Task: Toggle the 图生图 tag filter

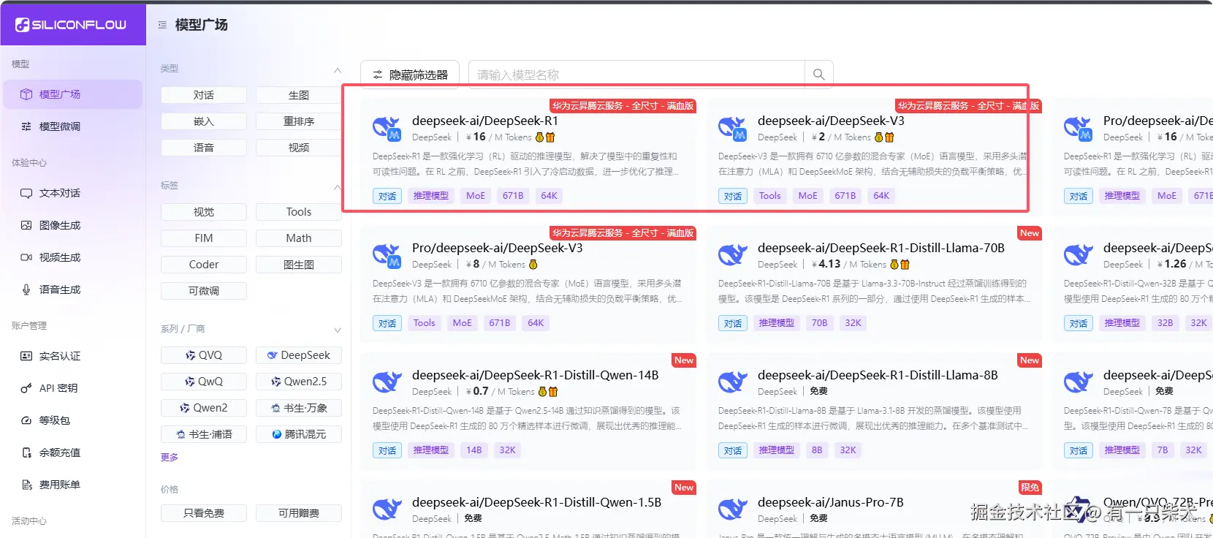Action: [x=299, y=265]
